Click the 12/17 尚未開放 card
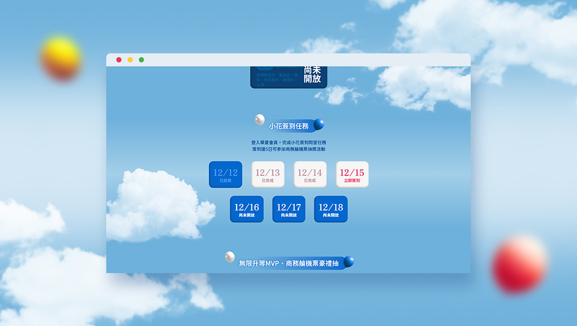The width and height of the screenshot is (577, 326). pyautogui.click(x=288, y=209)
